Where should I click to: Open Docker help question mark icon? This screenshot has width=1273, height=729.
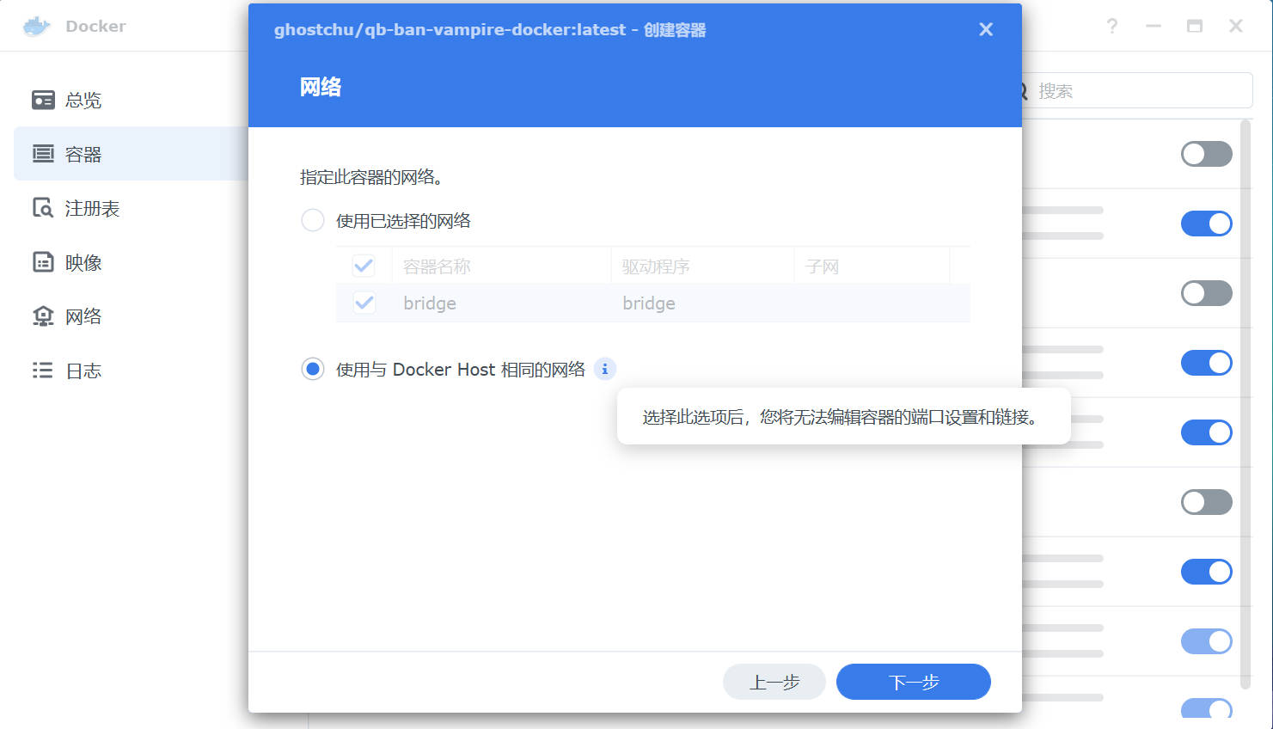pos(1112,26)
